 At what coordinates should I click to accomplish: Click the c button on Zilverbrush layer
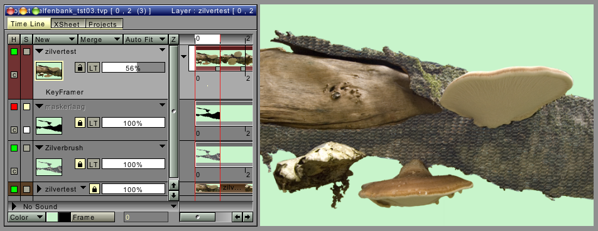point(14,172)
